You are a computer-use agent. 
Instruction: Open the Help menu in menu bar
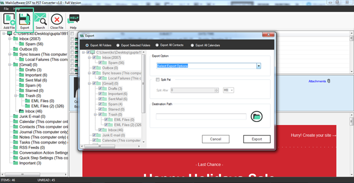point(17,9)
